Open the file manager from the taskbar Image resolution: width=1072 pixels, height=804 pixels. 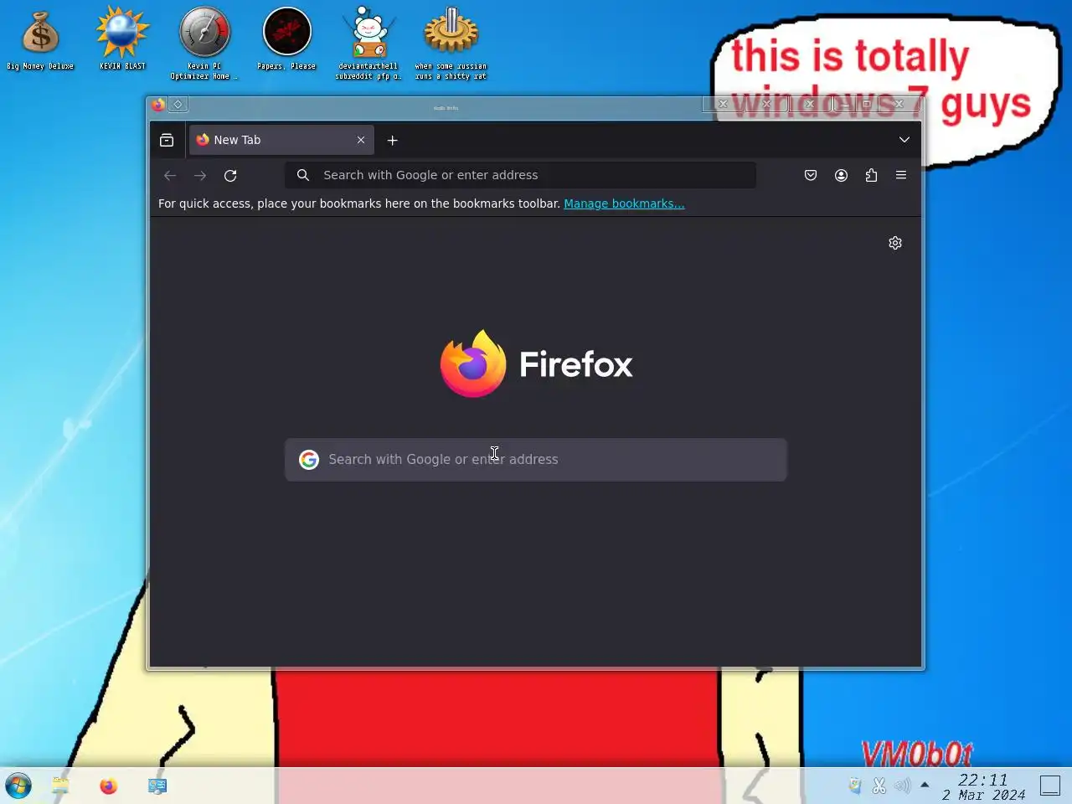[60, 786]
